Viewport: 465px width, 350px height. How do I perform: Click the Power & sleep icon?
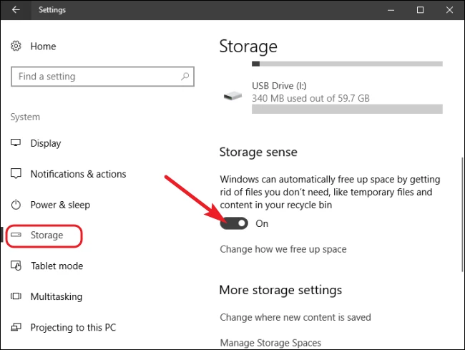[x=16, y=205]
